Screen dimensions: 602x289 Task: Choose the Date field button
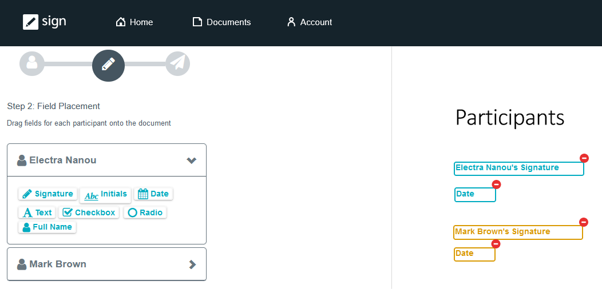coord(153,194)
